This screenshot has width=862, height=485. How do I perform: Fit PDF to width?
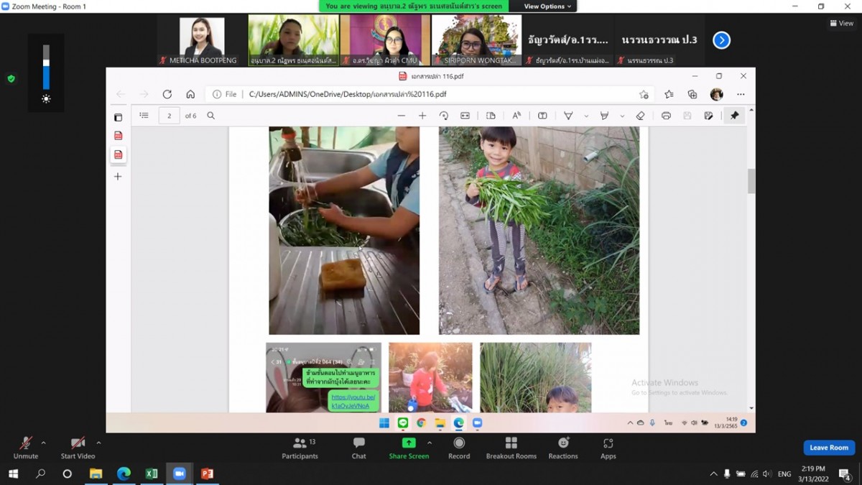click(465, 116)
